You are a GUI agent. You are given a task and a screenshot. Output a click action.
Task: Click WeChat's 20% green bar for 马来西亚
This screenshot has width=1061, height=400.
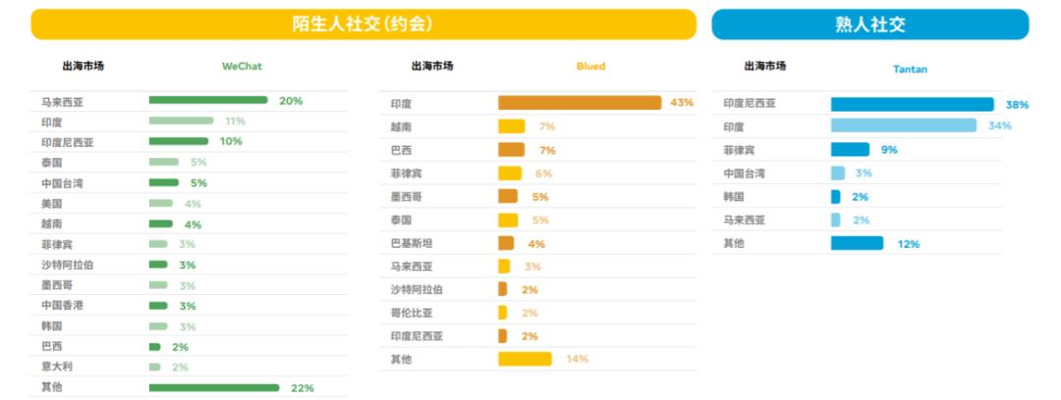point(208,100)
